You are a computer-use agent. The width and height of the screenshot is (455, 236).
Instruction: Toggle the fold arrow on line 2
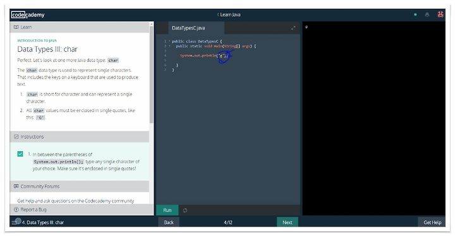pos(169,46)
